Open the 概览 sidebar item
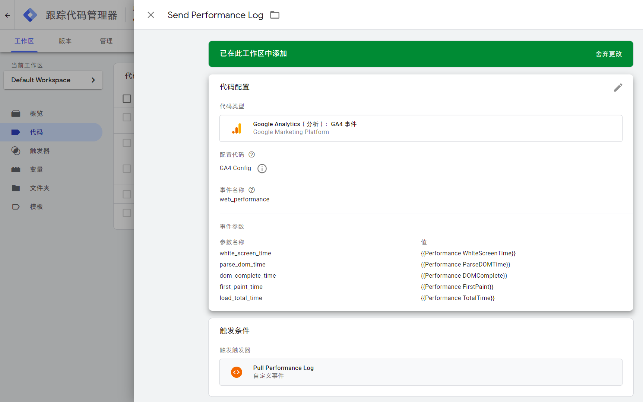The width and height of the screenshot is (643, 402). [51, 114]
